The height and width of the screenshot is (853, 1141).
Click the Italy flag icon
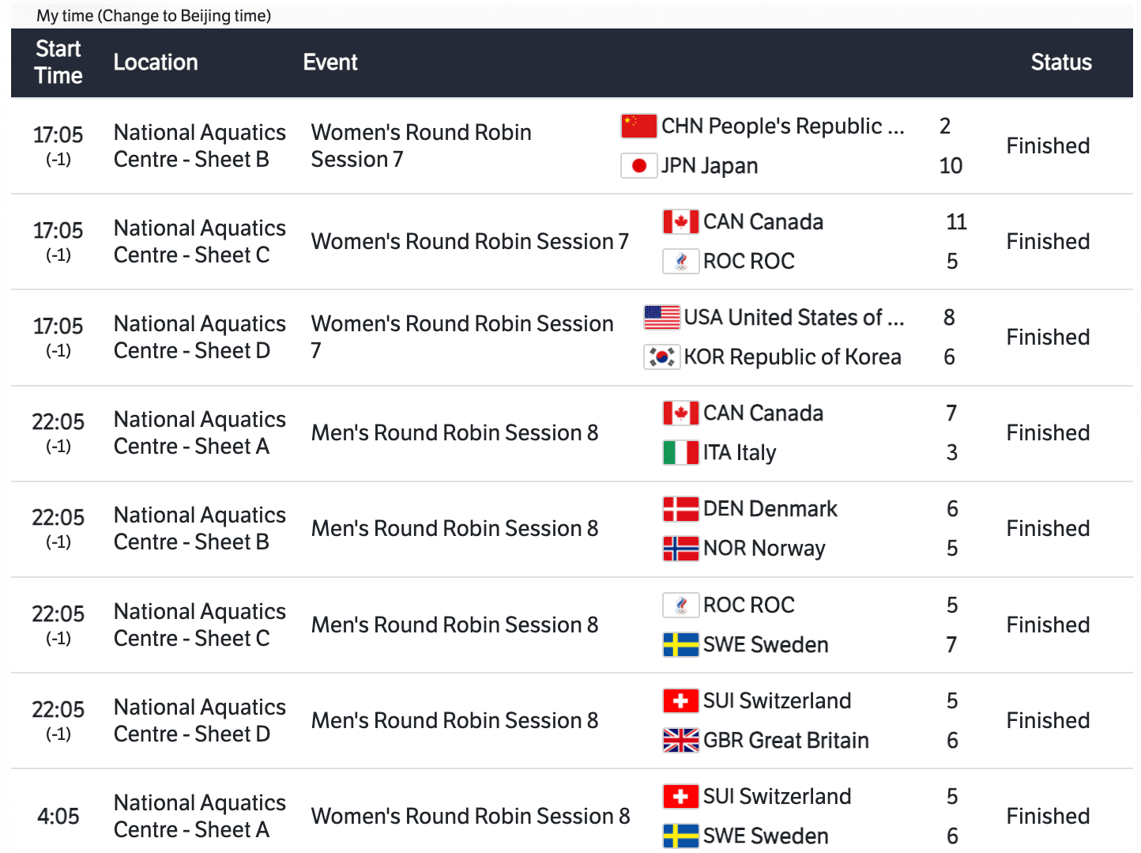[x=680, y=452]
